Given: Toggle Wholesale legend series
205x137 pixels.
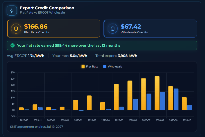Looking at the screenshot, I should [113, 66].
